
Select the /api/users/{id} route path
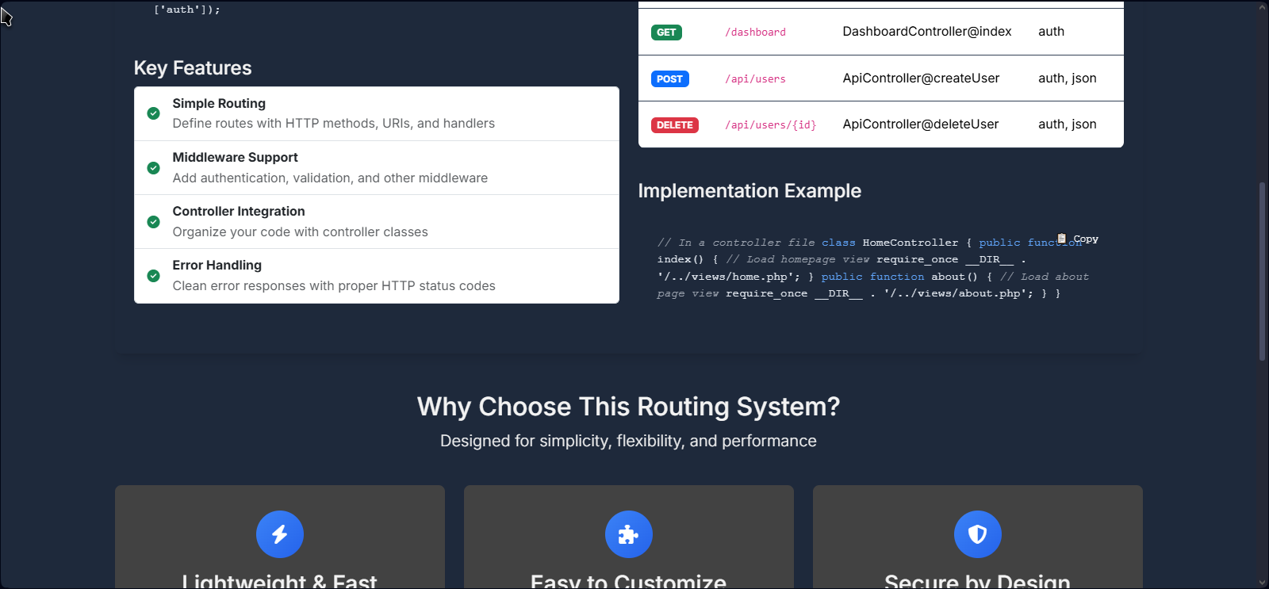770,124
